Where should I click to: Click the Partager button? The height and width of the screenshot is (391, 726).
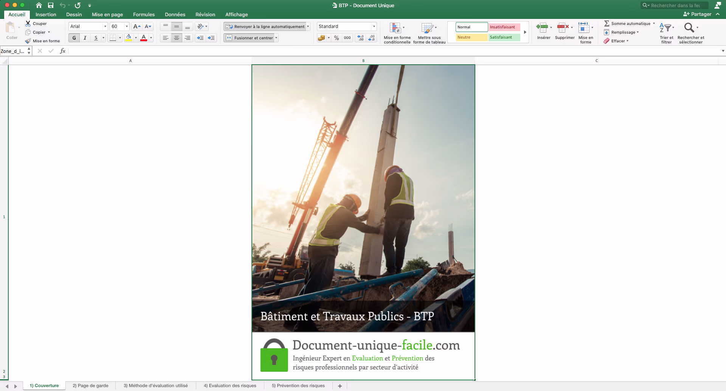(x=697, y=14)
